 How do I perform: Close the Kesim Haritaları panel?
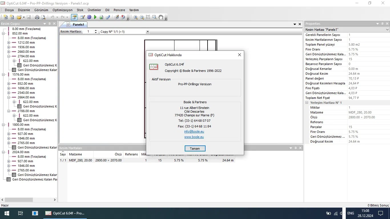click(300, 148)
